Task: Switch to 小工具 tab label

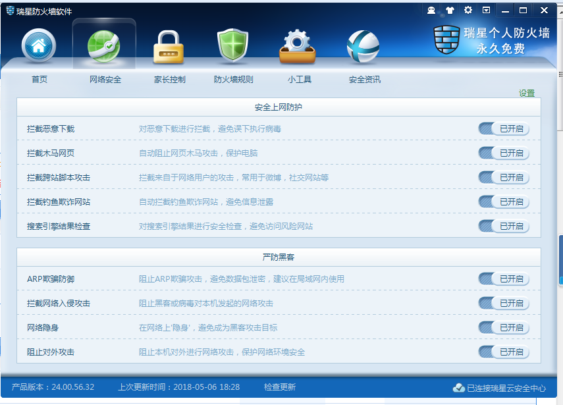Action: 299,79
